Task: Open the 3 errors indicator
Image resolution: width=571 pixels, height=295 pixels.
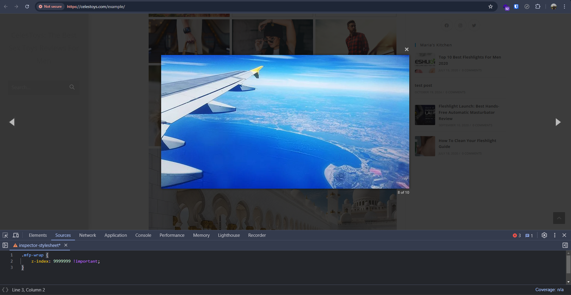Action: [517, 236]
